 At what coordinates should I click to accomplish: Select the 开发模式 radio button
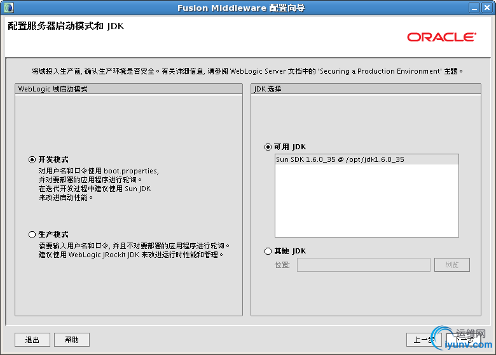point(32,160)
